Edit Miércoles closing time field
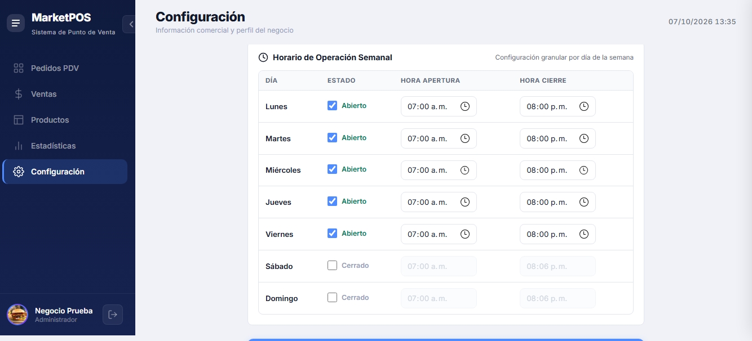 (x=558, y=170)
